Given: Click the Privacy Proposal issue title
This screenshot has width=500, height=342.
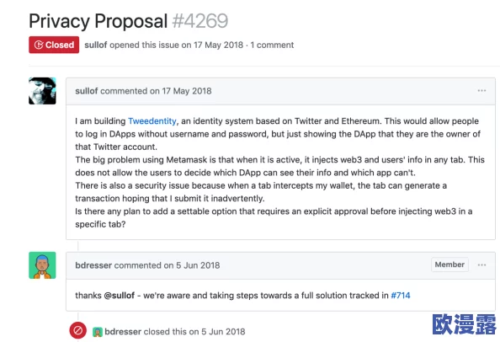Looking at the screenshot, I should (x=98, y=21).
